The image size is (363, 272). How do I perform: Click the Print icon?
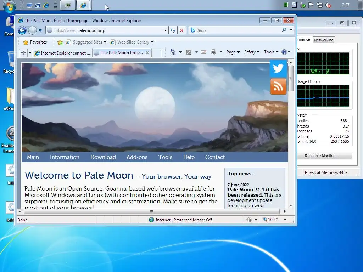[x=213, y=52]
